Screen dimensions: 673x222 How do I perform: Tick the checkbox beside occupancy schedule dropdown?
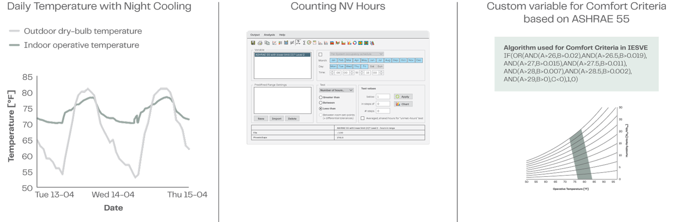click(320, 54)
